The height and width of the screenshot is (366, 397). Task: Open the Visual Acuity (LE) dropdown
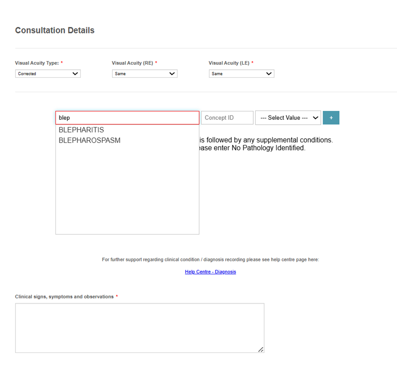[241, 73]
